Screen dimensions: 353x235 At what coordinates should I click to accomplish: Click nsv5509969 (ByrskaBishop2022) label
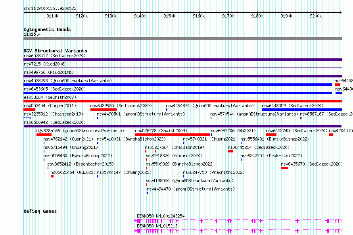click(180, 164)
